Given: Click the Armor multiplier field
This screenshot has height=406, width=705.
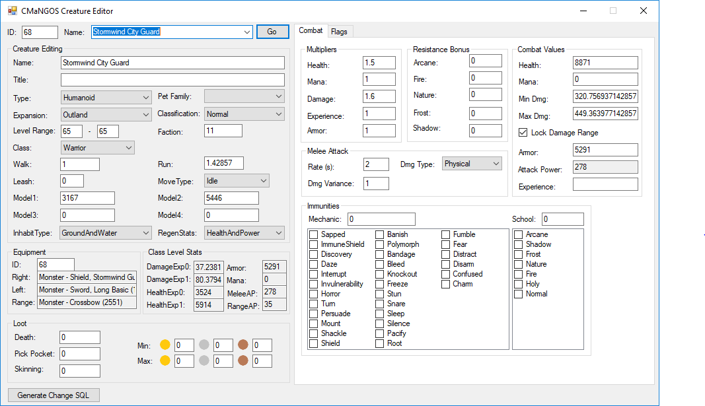Looking at the screenshot, I should 379,130.
